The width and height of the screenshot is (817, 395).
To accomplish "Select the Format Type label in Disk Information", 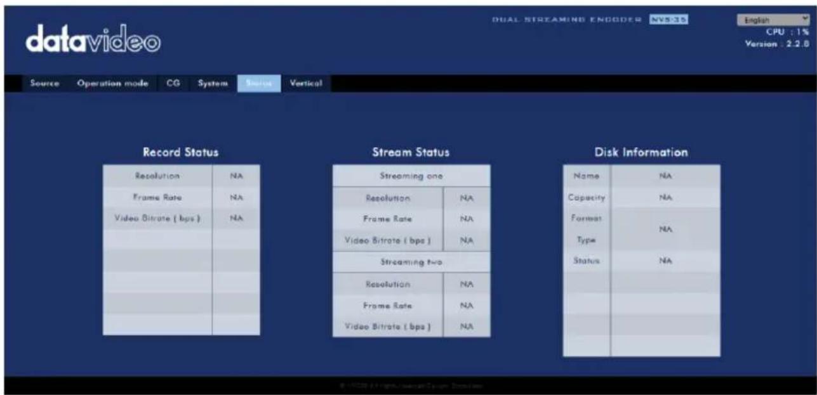I will click(587, 228).
